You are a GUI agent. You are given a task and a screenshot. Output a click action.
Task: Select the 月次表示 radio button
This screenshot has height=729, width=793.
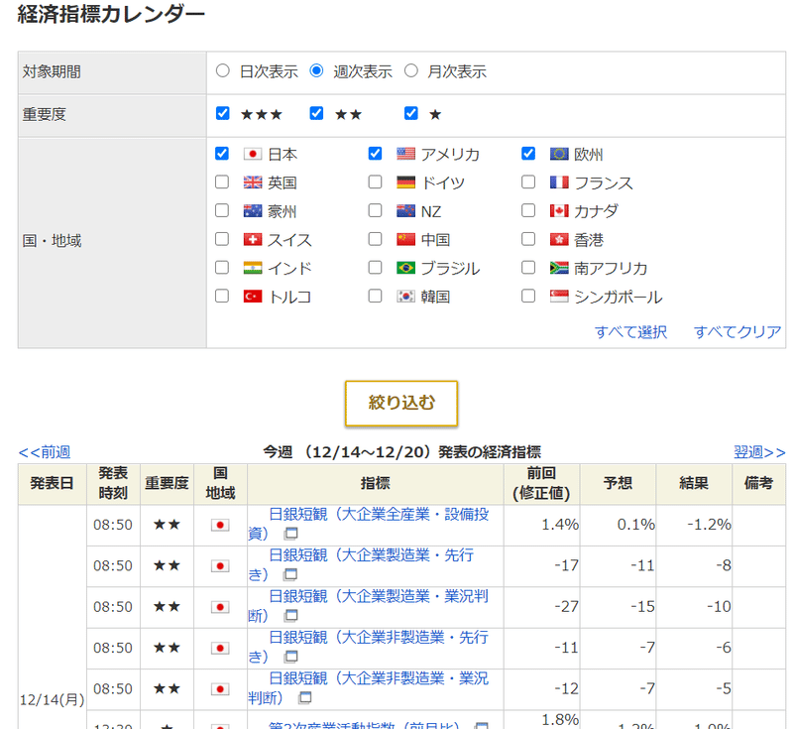pos(411,70)
